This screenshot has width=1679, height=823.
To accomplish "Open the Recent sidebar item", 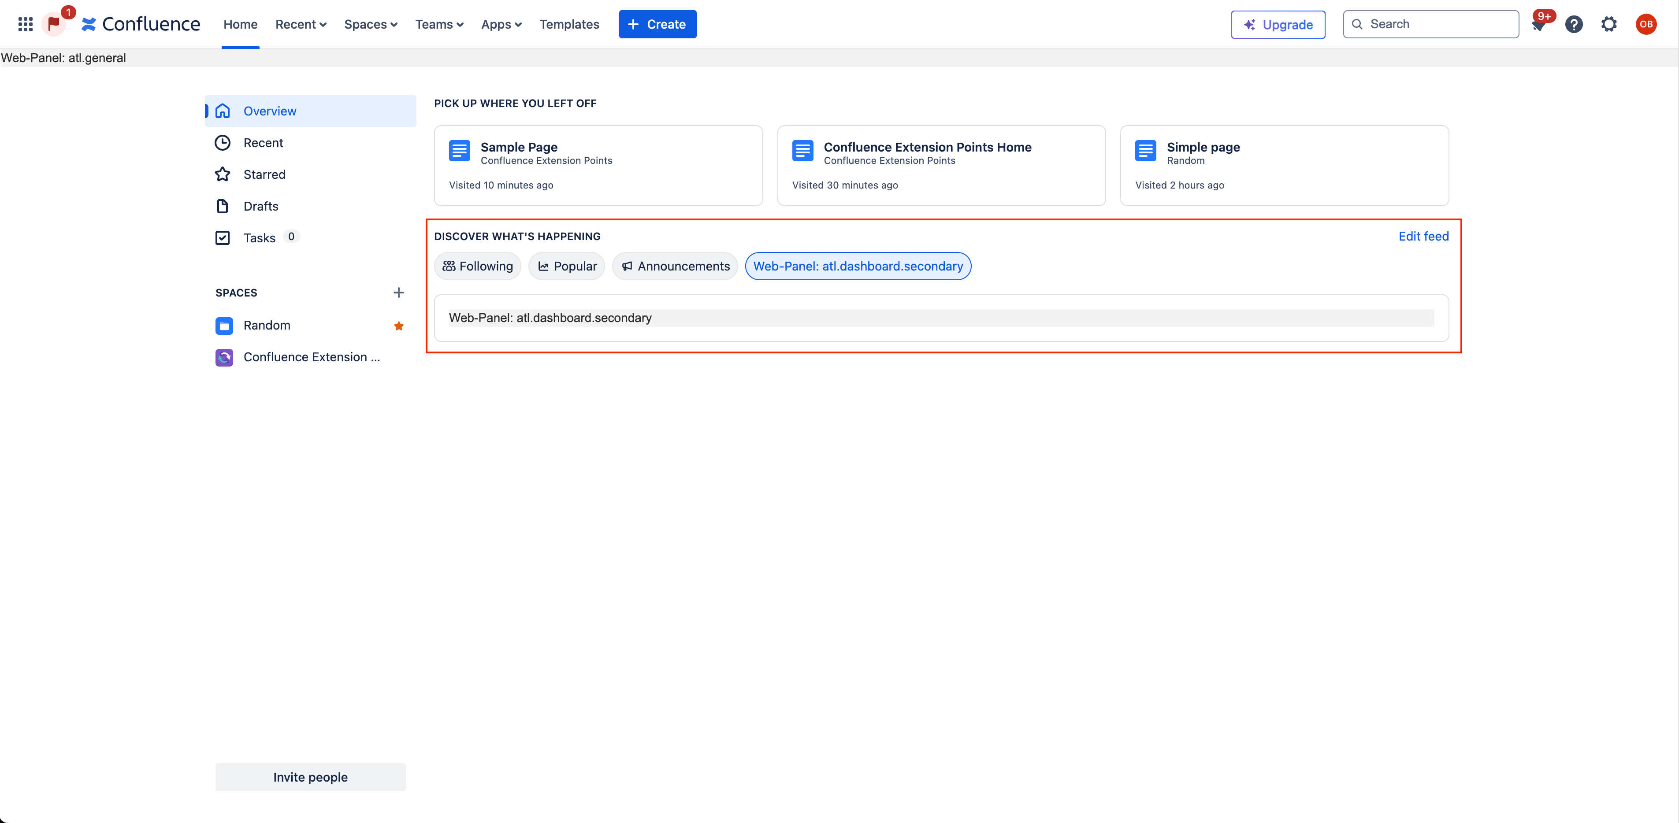I will pyautogui.click(x=311, y=143).
